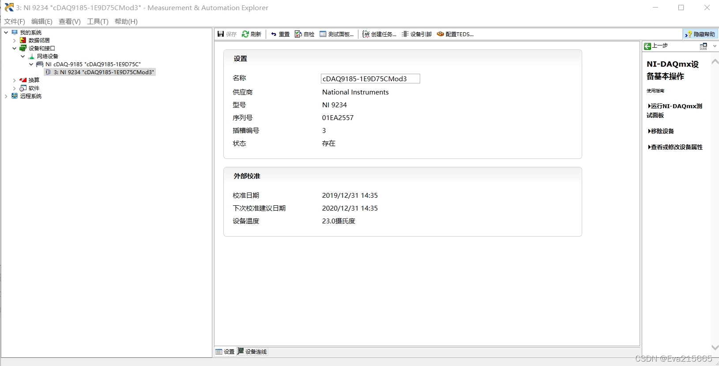Screen dimensions: 719x366
Task: Select the NI 9234 Mod3 module item
Action: pos(104,72)
